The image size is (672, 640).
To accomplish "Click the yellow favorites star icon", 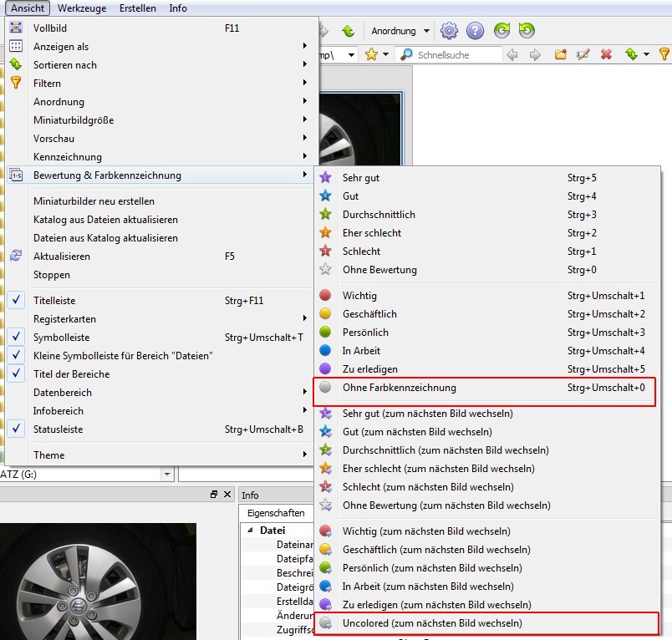I will click(x=371, y=54).
